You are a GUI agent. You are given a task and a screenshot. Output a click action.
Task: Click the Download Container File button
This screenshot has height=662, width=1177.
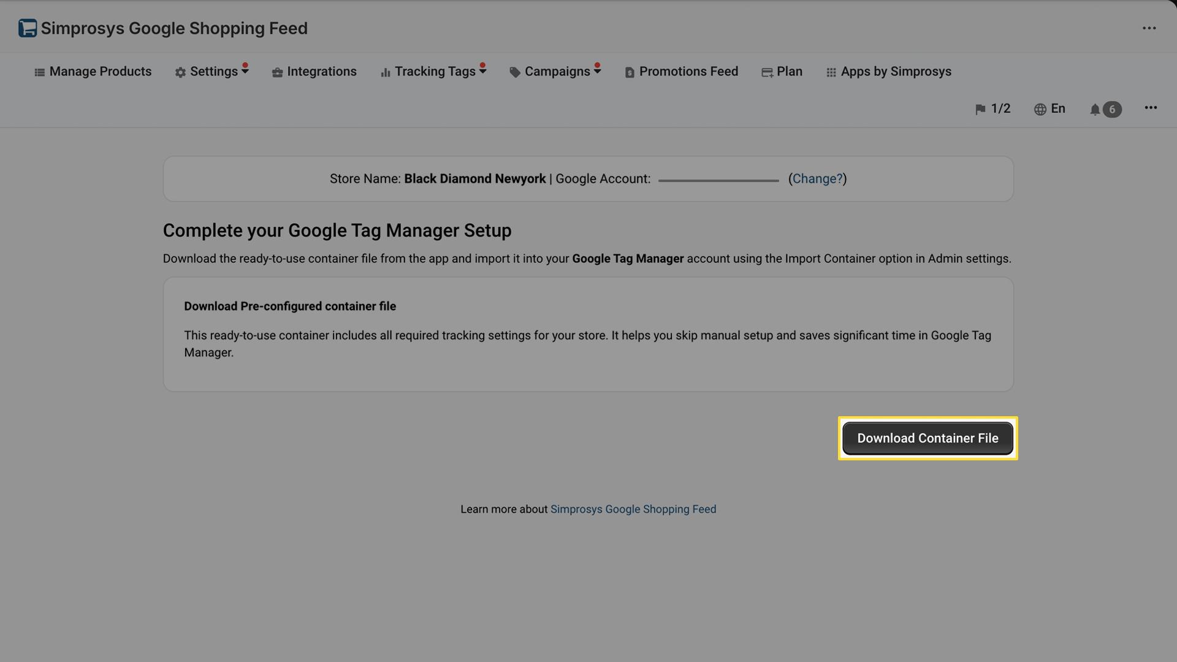[928, 438]
